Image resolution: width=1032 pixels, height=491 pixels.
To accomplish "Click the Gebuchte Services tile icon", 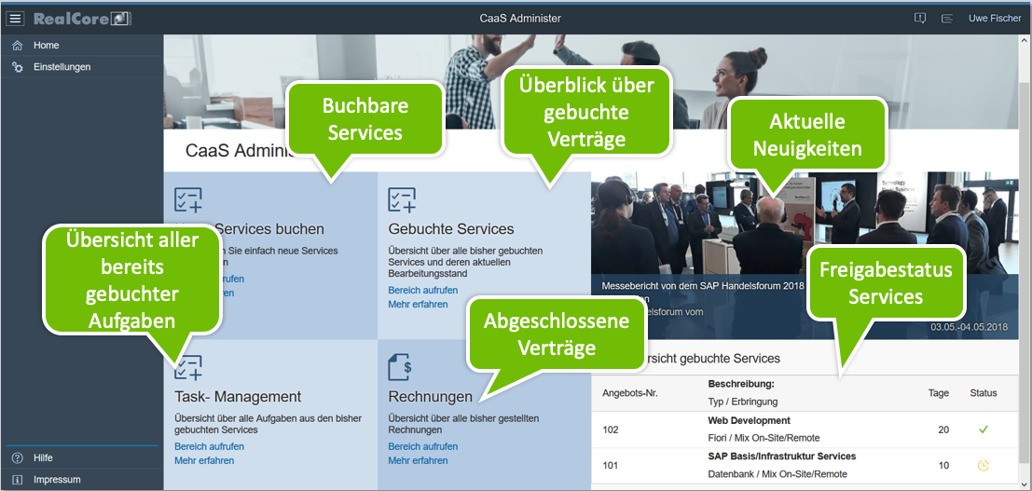I will 402,199.
